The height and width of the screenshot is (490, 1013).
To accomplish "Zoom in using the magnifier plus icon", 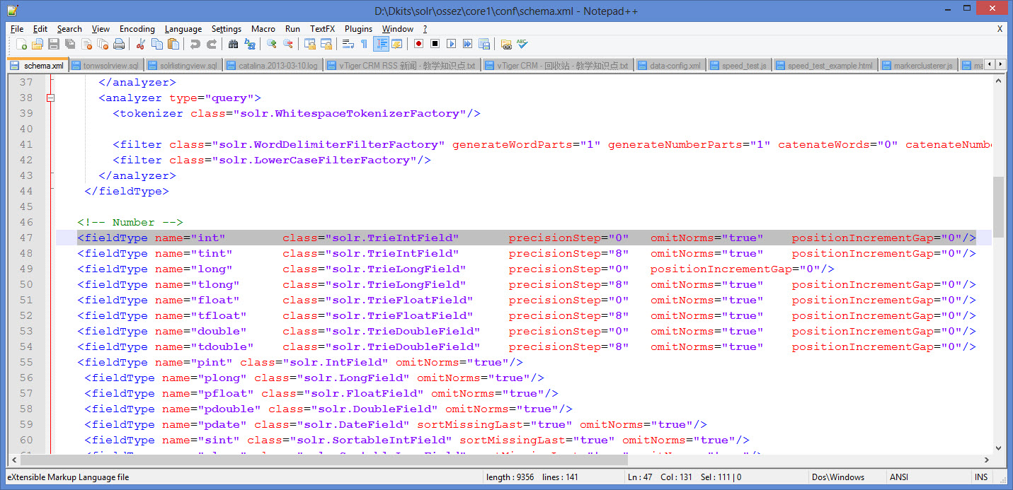I will click(271, 44).
